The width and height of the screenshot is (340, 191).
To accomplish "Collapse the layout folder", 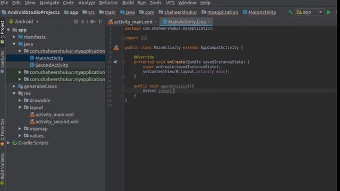I will 20,107.
